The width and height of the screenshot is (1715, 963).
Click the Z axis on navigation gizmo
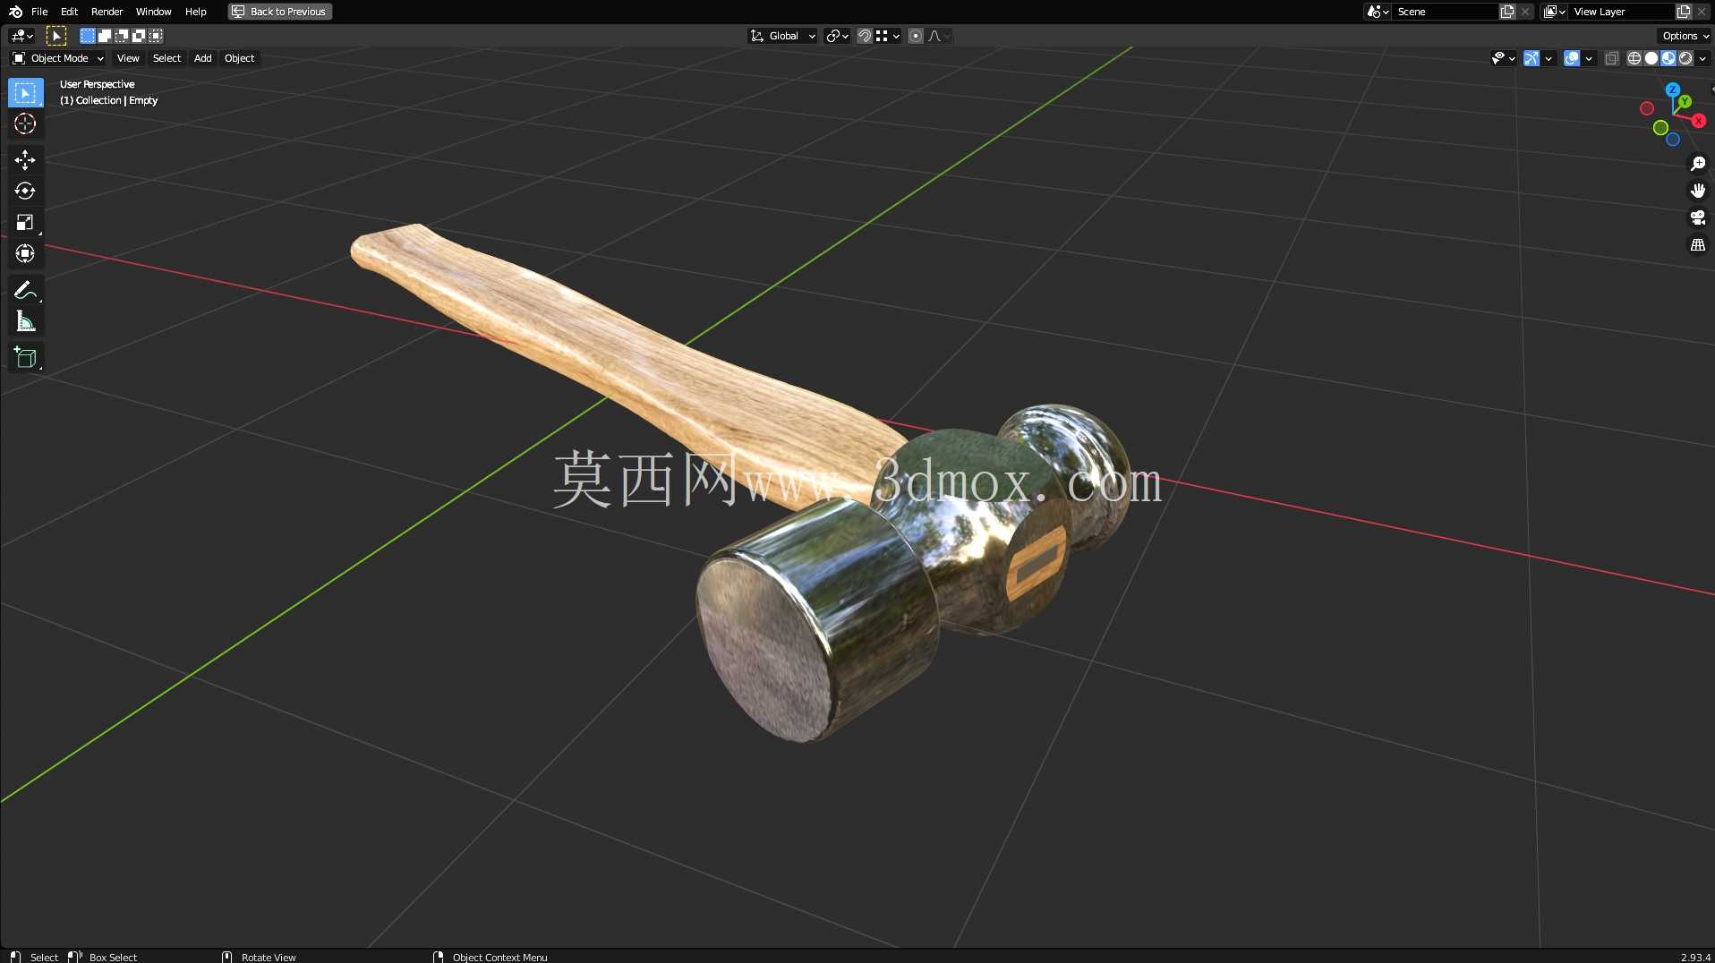pos(1672,89)
